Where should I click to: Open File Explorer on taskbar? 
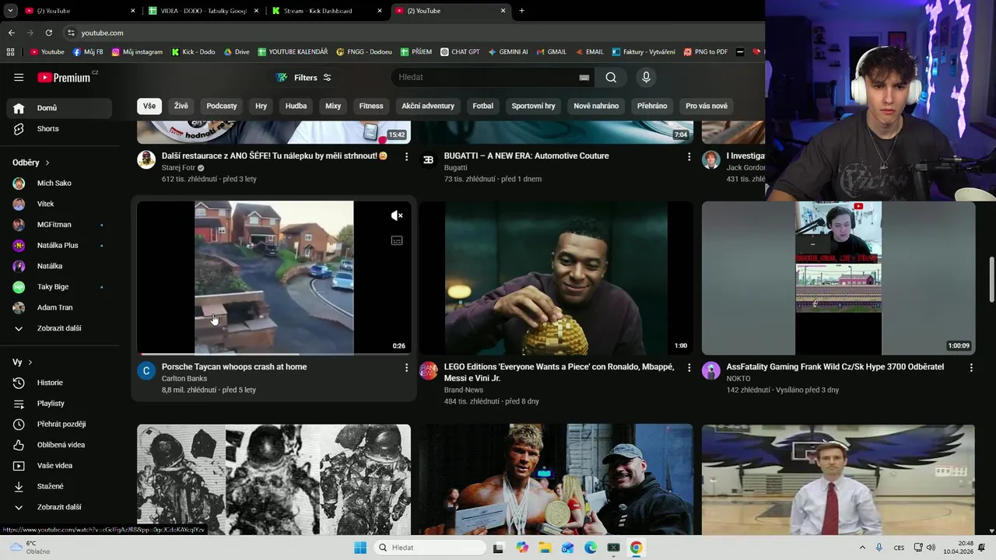[545, 548]
